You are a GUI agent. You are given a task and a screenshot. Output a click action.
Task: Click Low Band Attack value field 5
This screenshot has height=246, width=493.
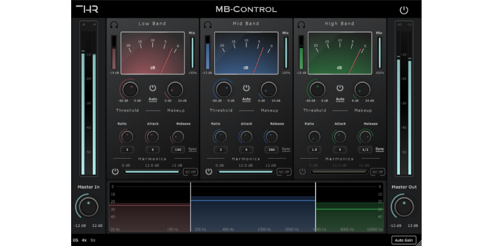click(152, 150)
